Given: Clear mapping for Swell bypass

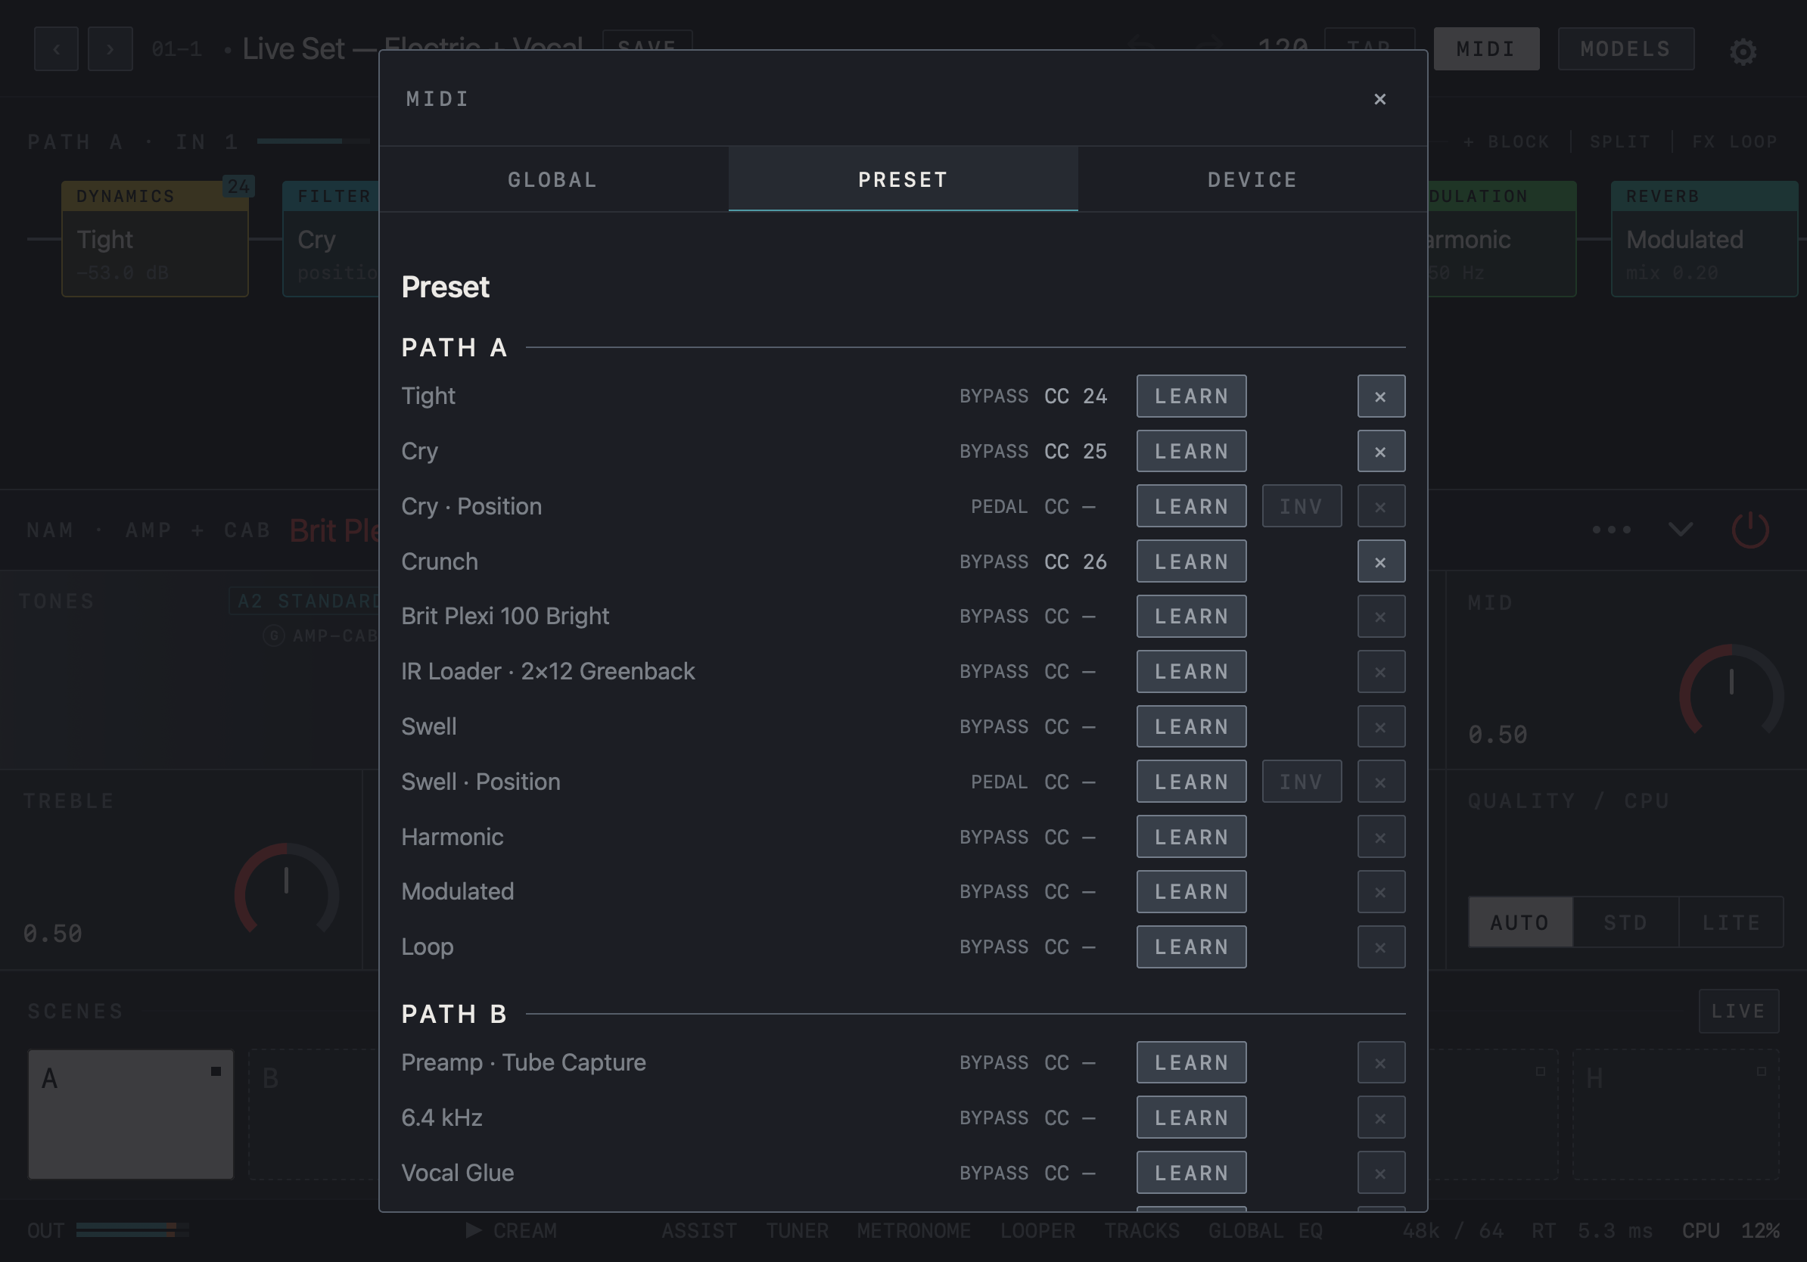Looking at the screenshot, I should [x=1380, y=727].
